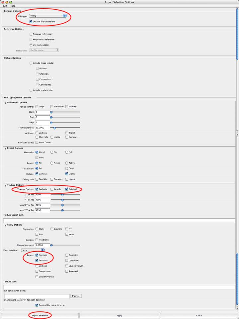239x319 pixels.
Task: Open the Help menu
Action: [x=13, y=6]
